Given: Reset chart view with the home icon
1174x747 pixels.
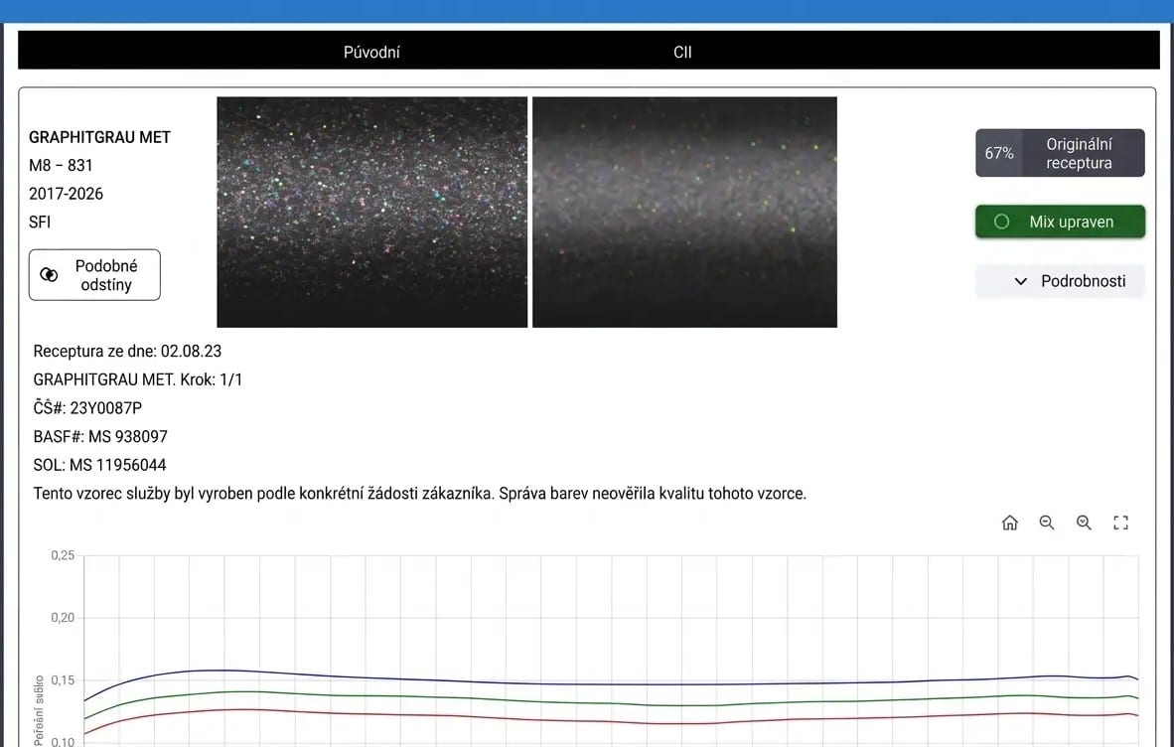Looking at the screenshot, I should 1010,523.
